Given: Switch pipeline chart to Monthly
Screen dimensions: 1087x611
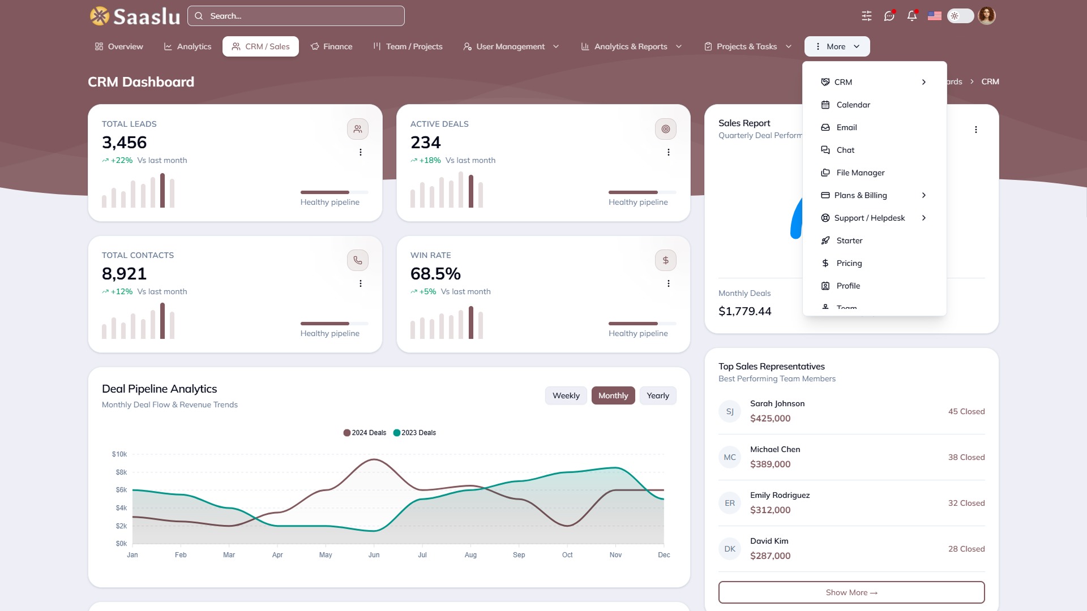Looking at the screenshot, I should click(x=613, y=395).
